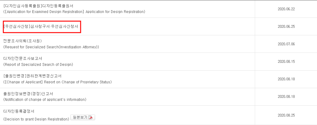This screenshot has height=125, width=317.
Task: Open the red-outlined 우선심사신청 document entry
Action: point(42,27)
